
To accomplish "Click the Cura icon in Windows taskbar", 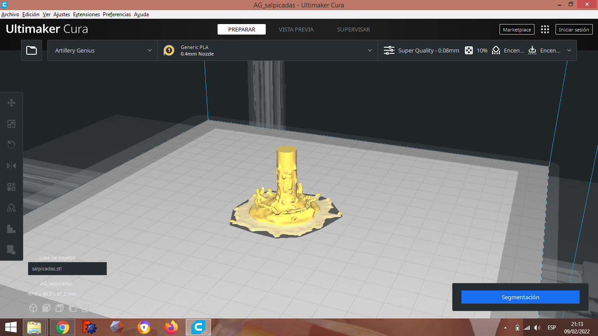I will click(x=198, y=327).
